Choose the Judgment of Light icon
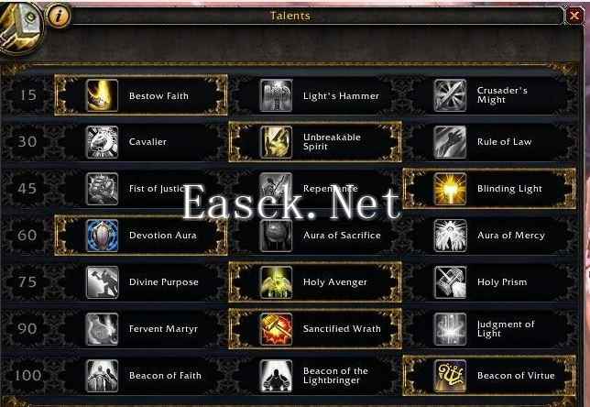590x407 pixels. [x=450, y=329]
